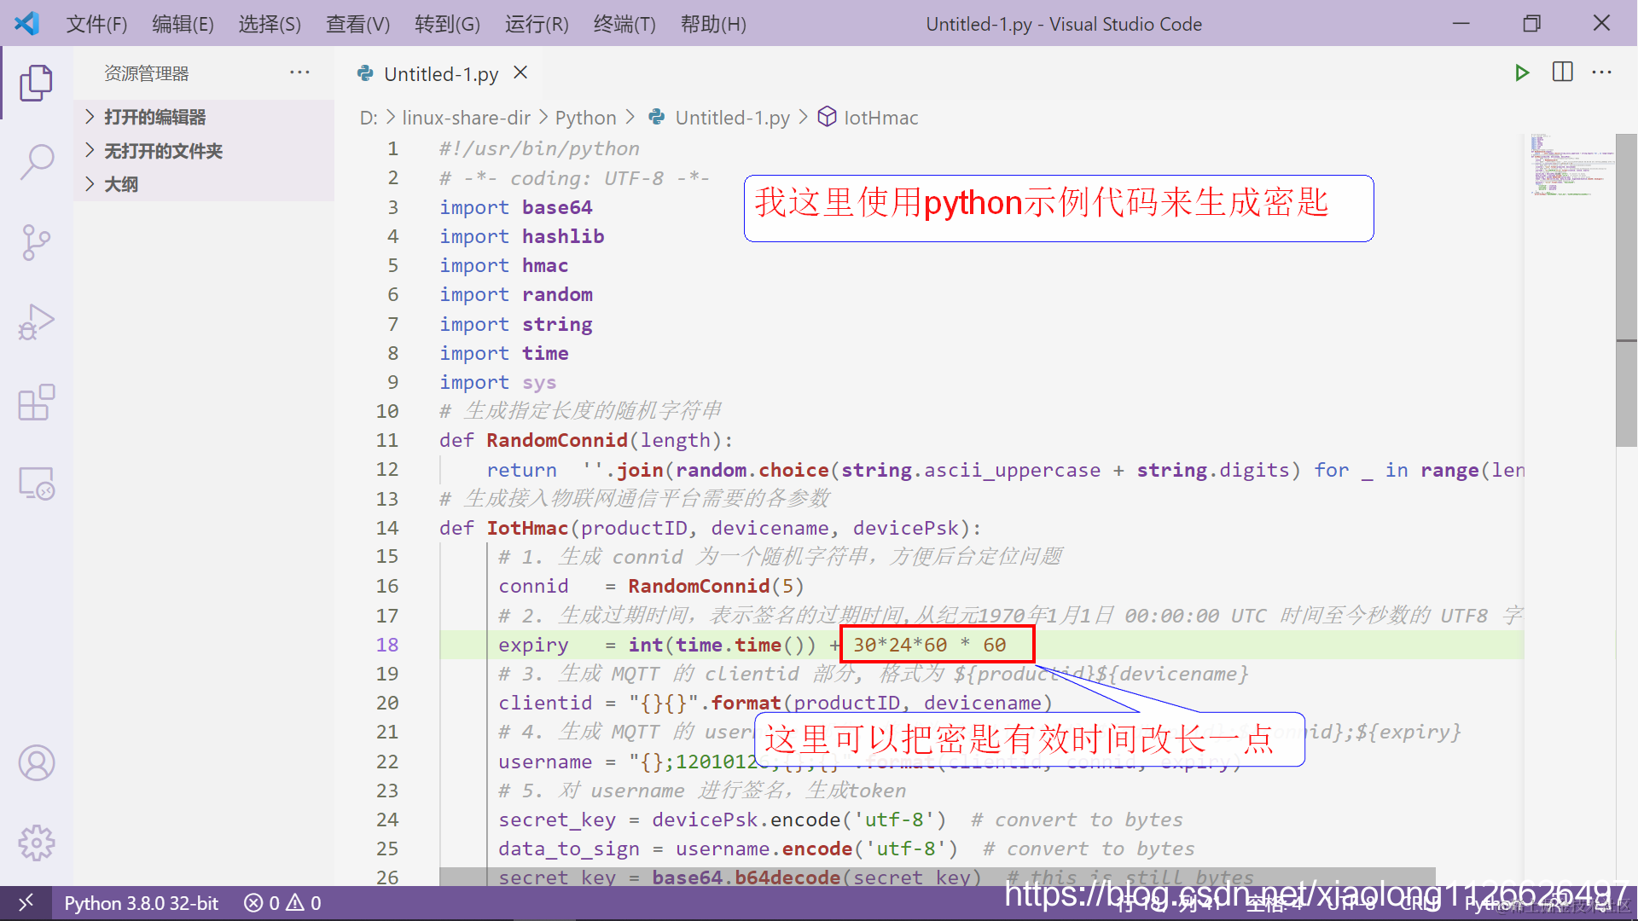Click the IotHmac symbol in breadcrumb
Image resolution: width=1638 pixels, height=921 pixels.
pyautogui.click(x=868, y=118)
